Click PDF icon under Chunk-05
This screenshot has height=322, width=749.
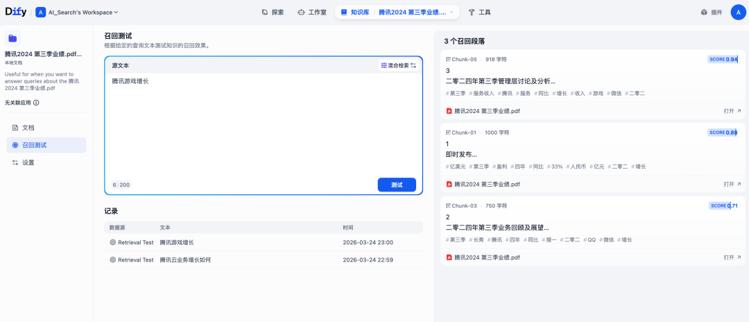tap(449, 111)
